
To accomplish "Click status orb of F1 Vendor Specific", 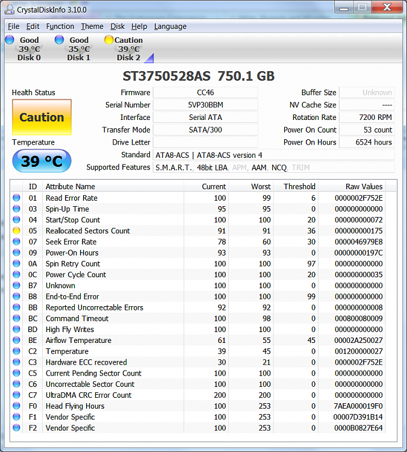I will pyautogui.click(x=16, y=417).
